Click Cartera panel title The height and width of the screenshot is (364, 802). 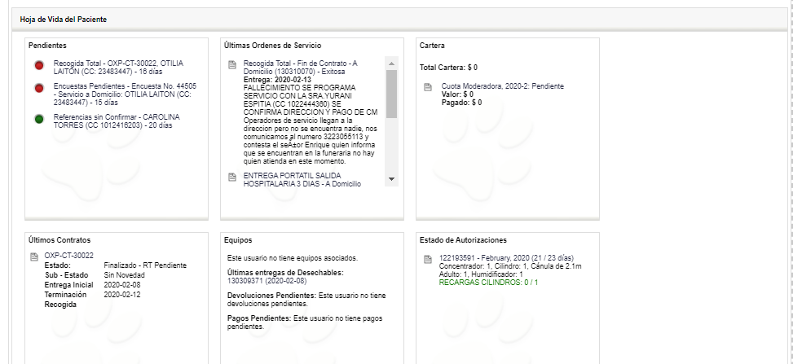(x=432, y=46)
